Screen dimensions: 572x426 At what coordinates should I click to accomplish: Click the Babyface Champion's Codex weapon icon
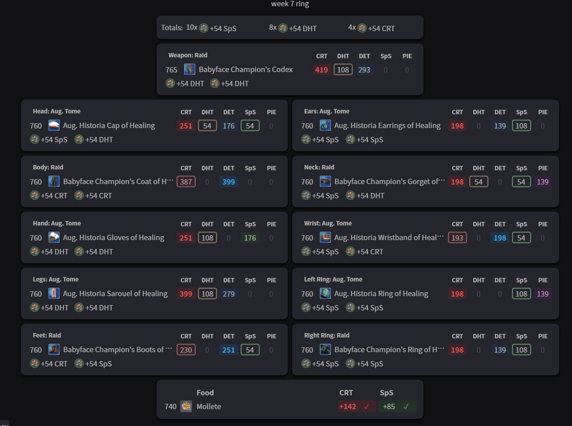[189, 69]
